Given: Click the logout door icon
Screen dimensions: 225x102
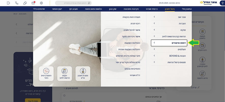Looking at the screenshot, I should (x=8, y=3).
